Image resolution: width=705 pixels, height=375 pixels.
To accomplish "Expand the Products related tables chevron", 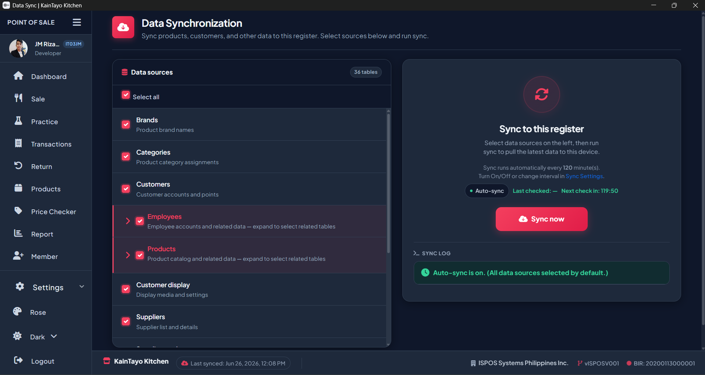I will [x=128, y=255].
